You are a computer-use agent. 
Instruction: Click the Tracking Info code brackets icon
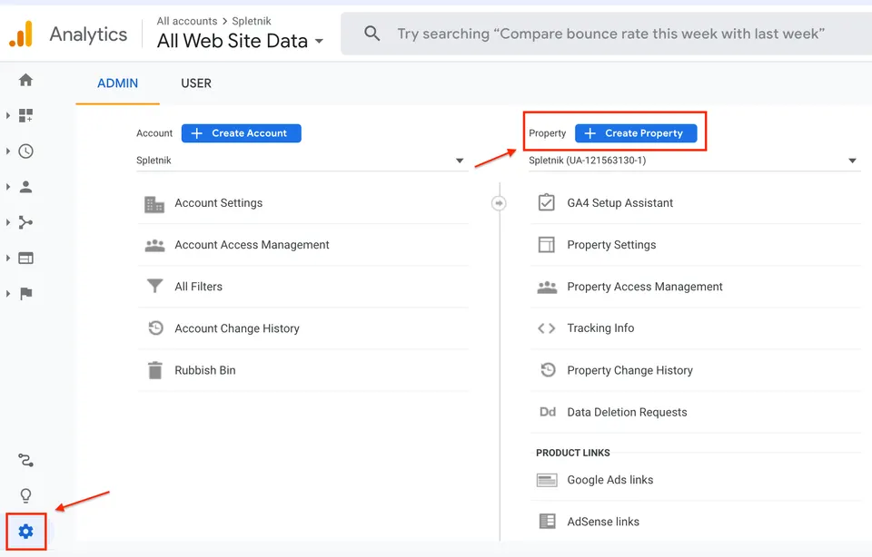click(546, 328)
